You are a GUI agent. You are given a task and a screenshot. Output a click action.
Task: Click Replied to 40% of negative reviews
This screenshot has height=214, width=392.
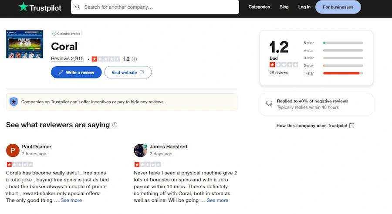[312, 101]
